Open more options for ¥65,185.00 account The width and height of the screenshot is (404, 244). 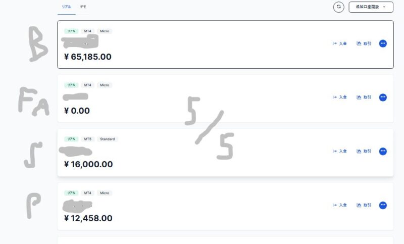point(383,43)
